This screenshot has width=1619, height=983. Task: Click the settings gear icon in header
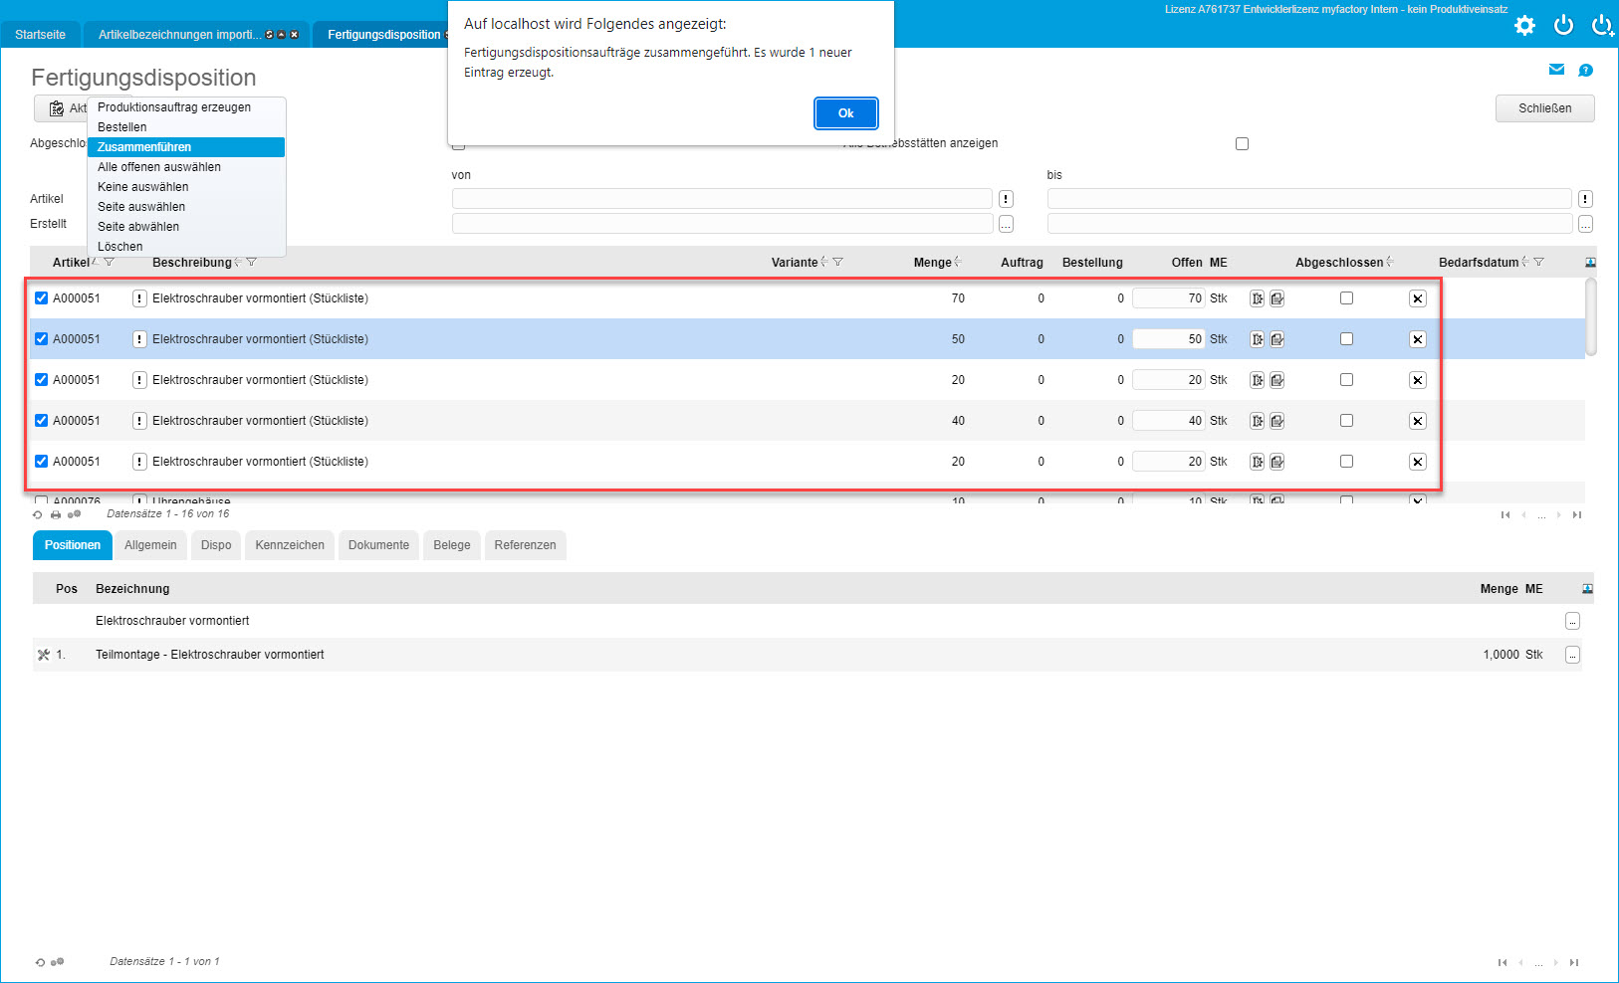(x=1524, y=26)
